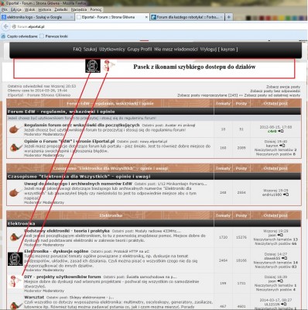Open 'Podstawy elektroniki - teoria i praktyka' forum
308x310 pixels.
[x=67, y=231]
